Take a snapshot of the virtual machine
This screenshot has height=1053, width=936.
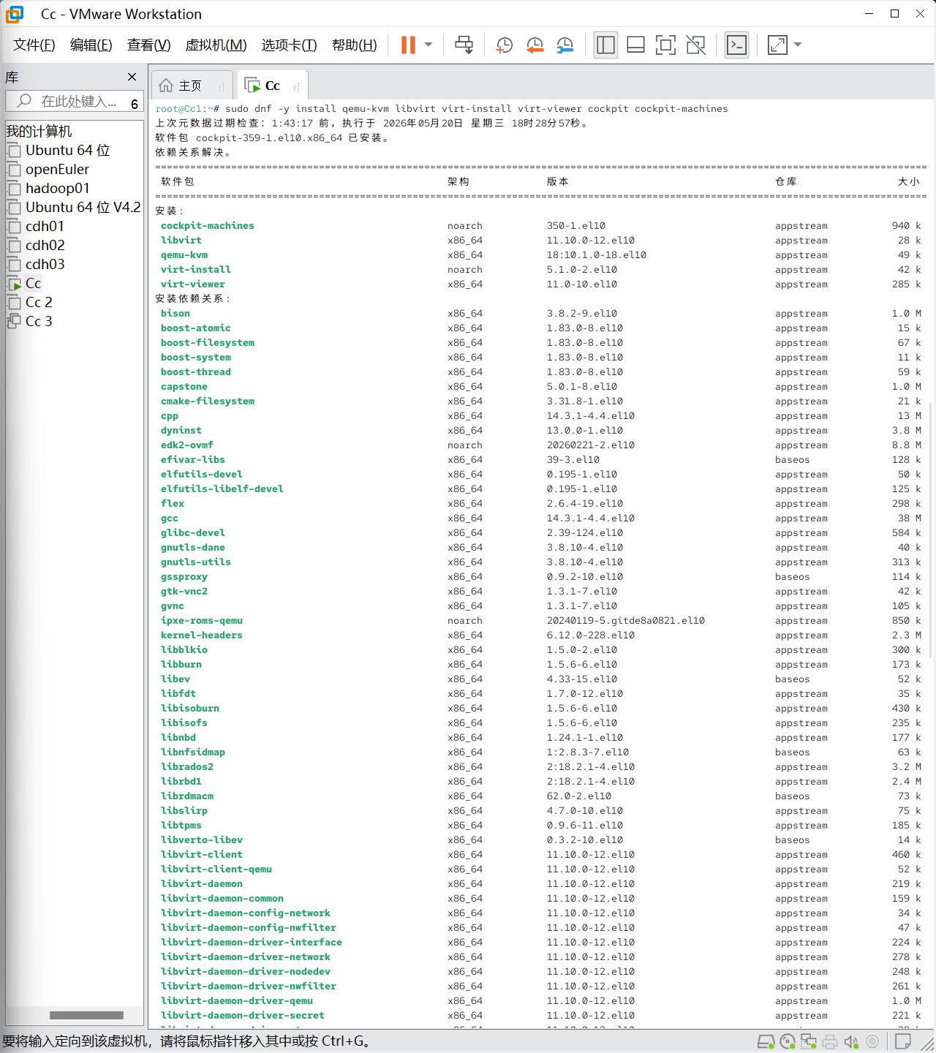point(505,45)
